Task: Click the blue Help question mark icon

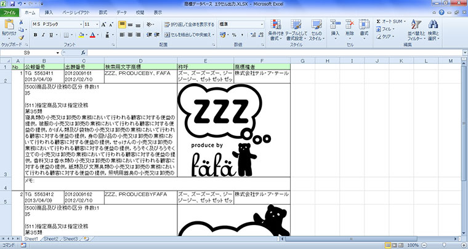Action: coord(442,12)
